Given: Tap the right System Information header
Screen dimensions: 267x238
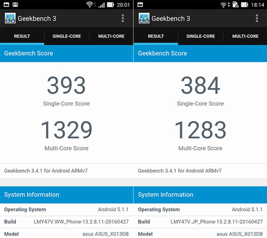Looking at the screenshot, I should click(x=200, y=195).
